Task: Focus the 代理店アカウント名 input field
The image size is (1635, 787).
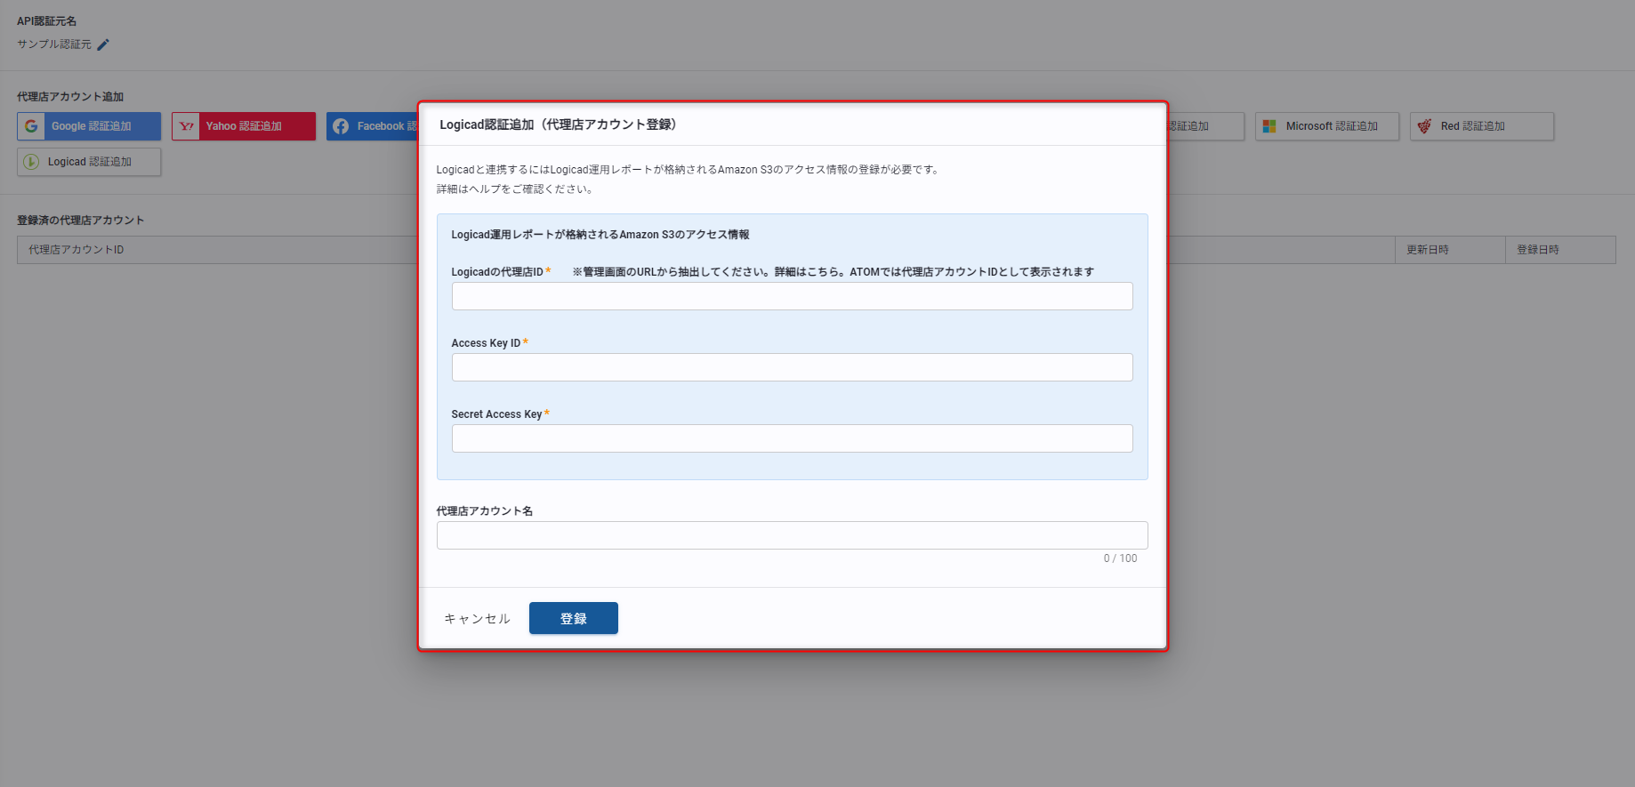Action: 792,535
